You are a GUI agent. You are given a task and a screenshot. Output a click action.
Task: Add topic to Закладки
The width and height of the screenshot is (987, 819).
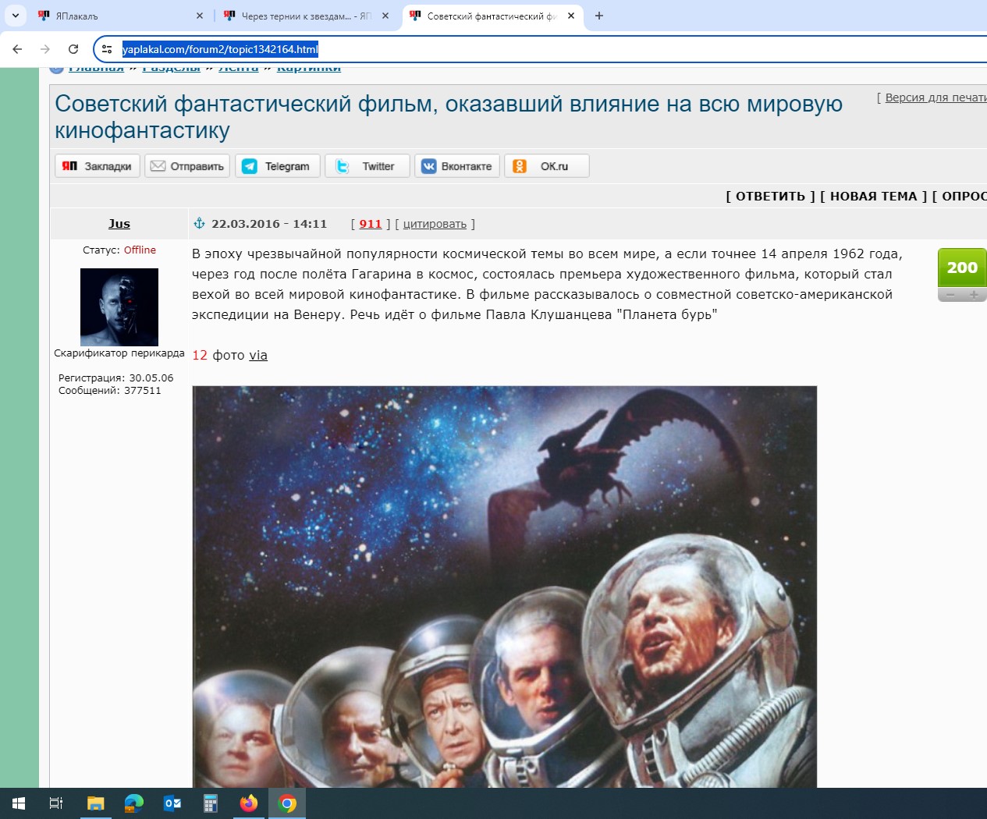pyautogui.click(x=98, y=166)
